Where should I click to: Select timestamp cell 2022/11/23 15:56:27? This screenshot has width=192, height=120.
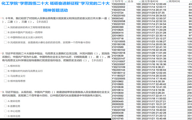coord(155,41)
